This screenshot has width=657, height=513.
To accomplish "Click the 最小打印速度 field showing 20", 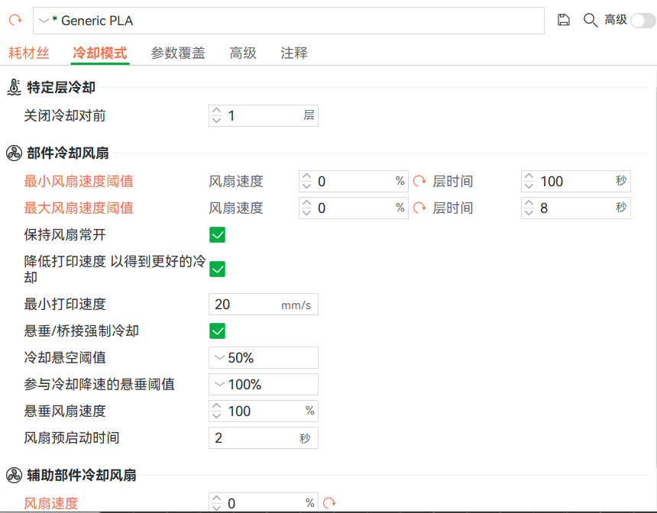I will coord(263,305).
